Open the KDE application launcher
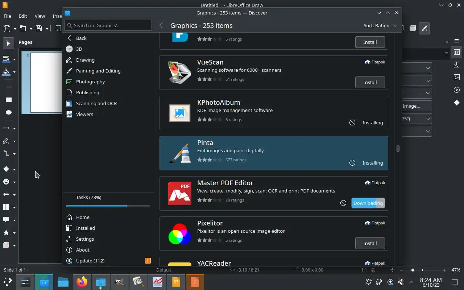The width and height of the screenshot is (464, 290). click(8, 282)
